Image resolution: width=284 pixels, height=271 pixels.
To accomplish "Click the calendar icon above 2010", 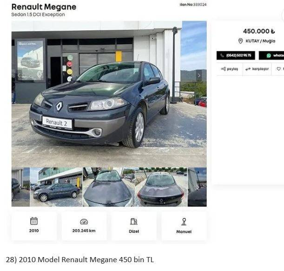I will [34, 221].
